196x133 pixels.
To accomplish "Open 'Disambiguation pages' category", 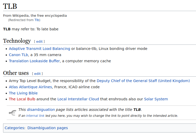I will [x=48, y=128].
